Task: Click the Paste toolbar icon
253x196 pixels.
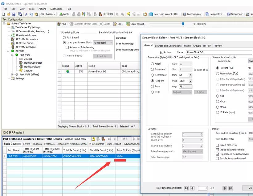Action: [x=36, y=14]
